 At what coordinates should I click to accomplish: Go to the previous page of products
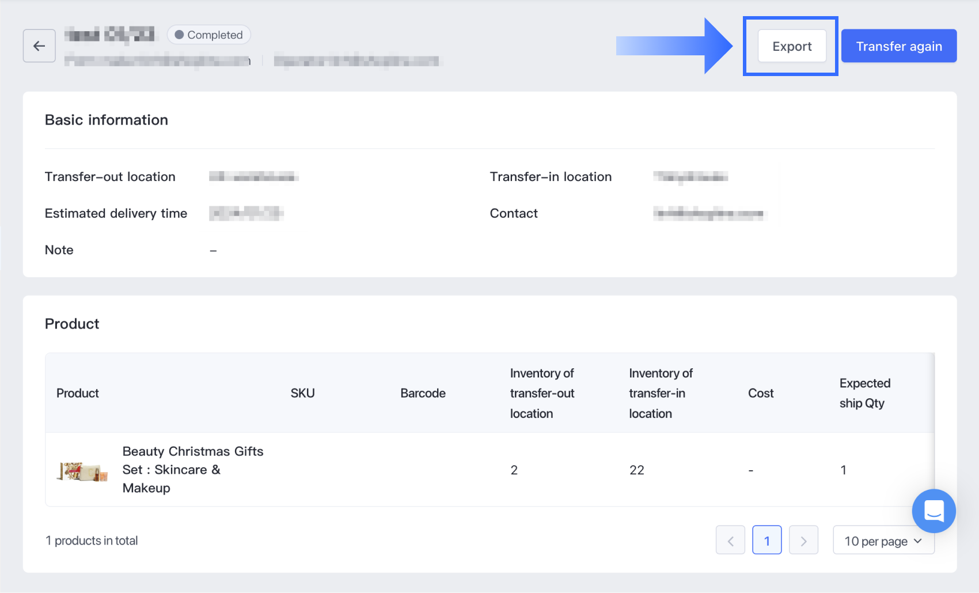(730, 541)
